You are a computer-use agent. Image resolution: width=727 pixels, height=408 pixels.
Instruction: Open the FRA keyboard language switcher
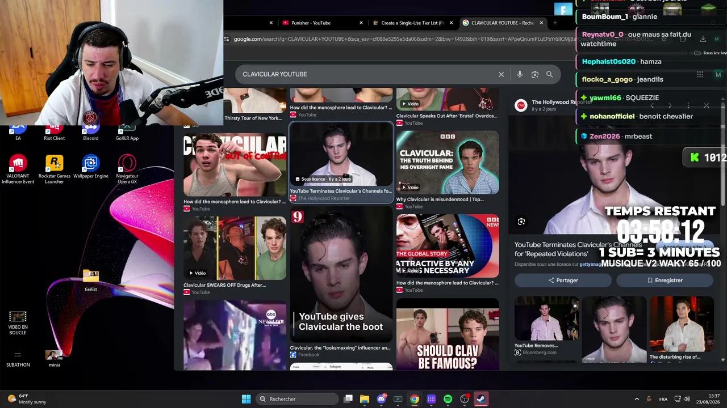coord(663,399)
